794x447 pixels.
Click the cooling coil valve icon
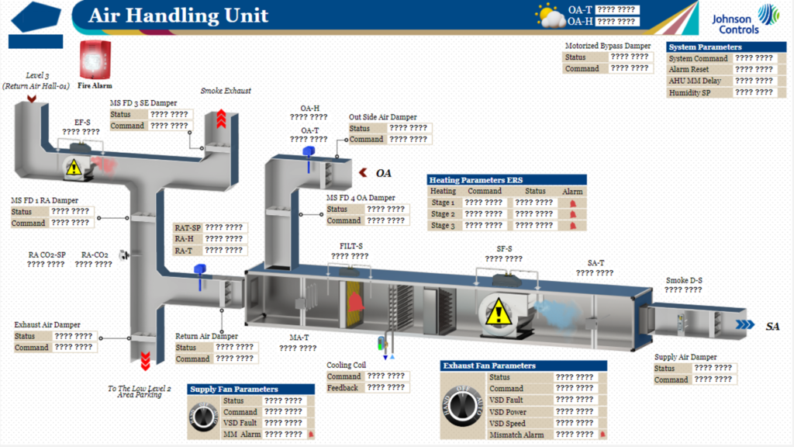(x=384, y=344)
